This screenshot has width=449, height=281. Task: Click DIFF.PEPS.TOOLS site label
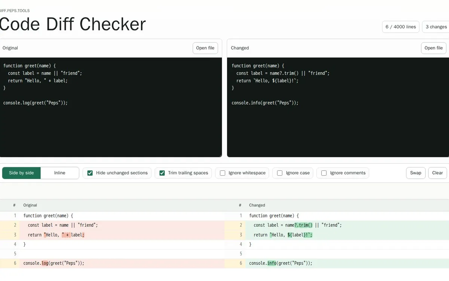pos(15,11)
